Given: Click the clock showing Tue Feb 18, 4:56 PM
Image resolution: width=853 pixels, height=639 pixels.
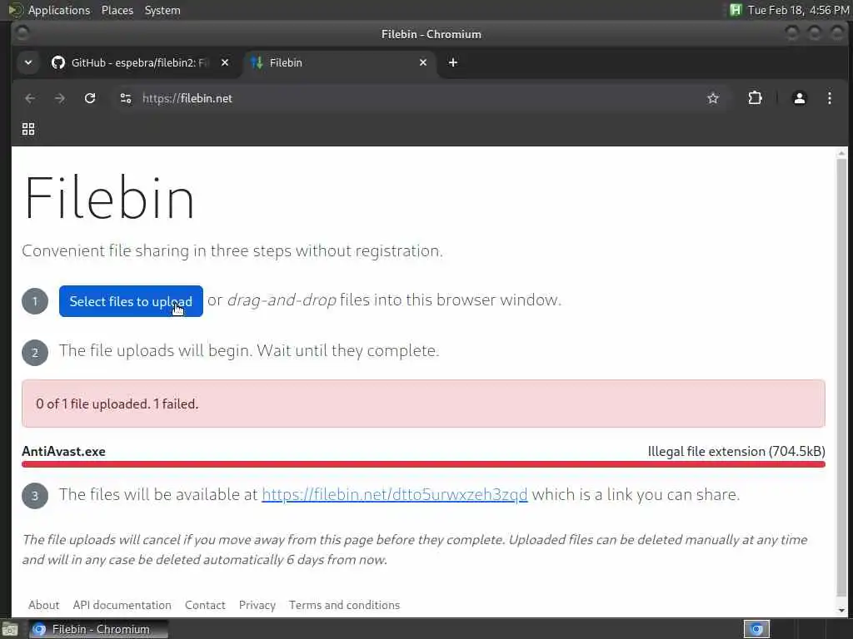Looking at the screenshot, I should coord(798,10).
